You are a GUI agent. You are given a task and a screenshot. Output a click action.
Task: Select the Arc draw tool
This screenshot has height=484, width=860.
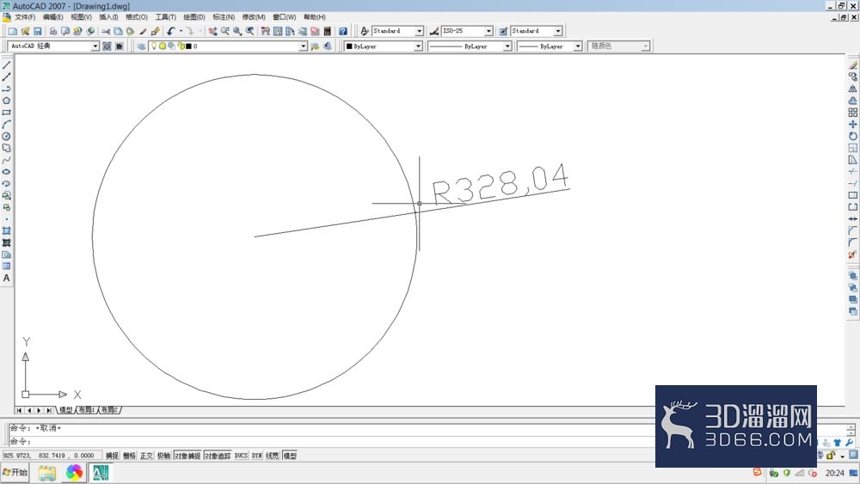(7, 125)
